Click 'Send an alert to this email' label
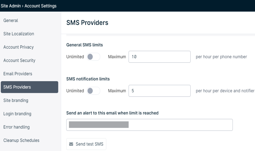 pos(112,113)
